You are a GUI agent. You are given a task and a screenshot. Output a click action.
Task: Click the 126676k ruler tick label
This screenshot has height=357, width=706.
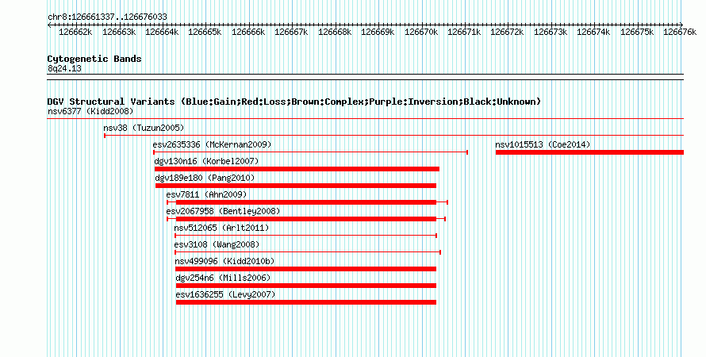pyautogui.click(x=680, y=33)
